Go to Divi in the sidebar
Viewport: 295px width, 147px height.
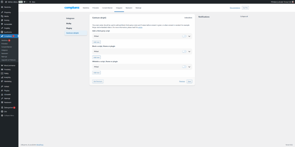pyautogui.click(x=5, y=111)
